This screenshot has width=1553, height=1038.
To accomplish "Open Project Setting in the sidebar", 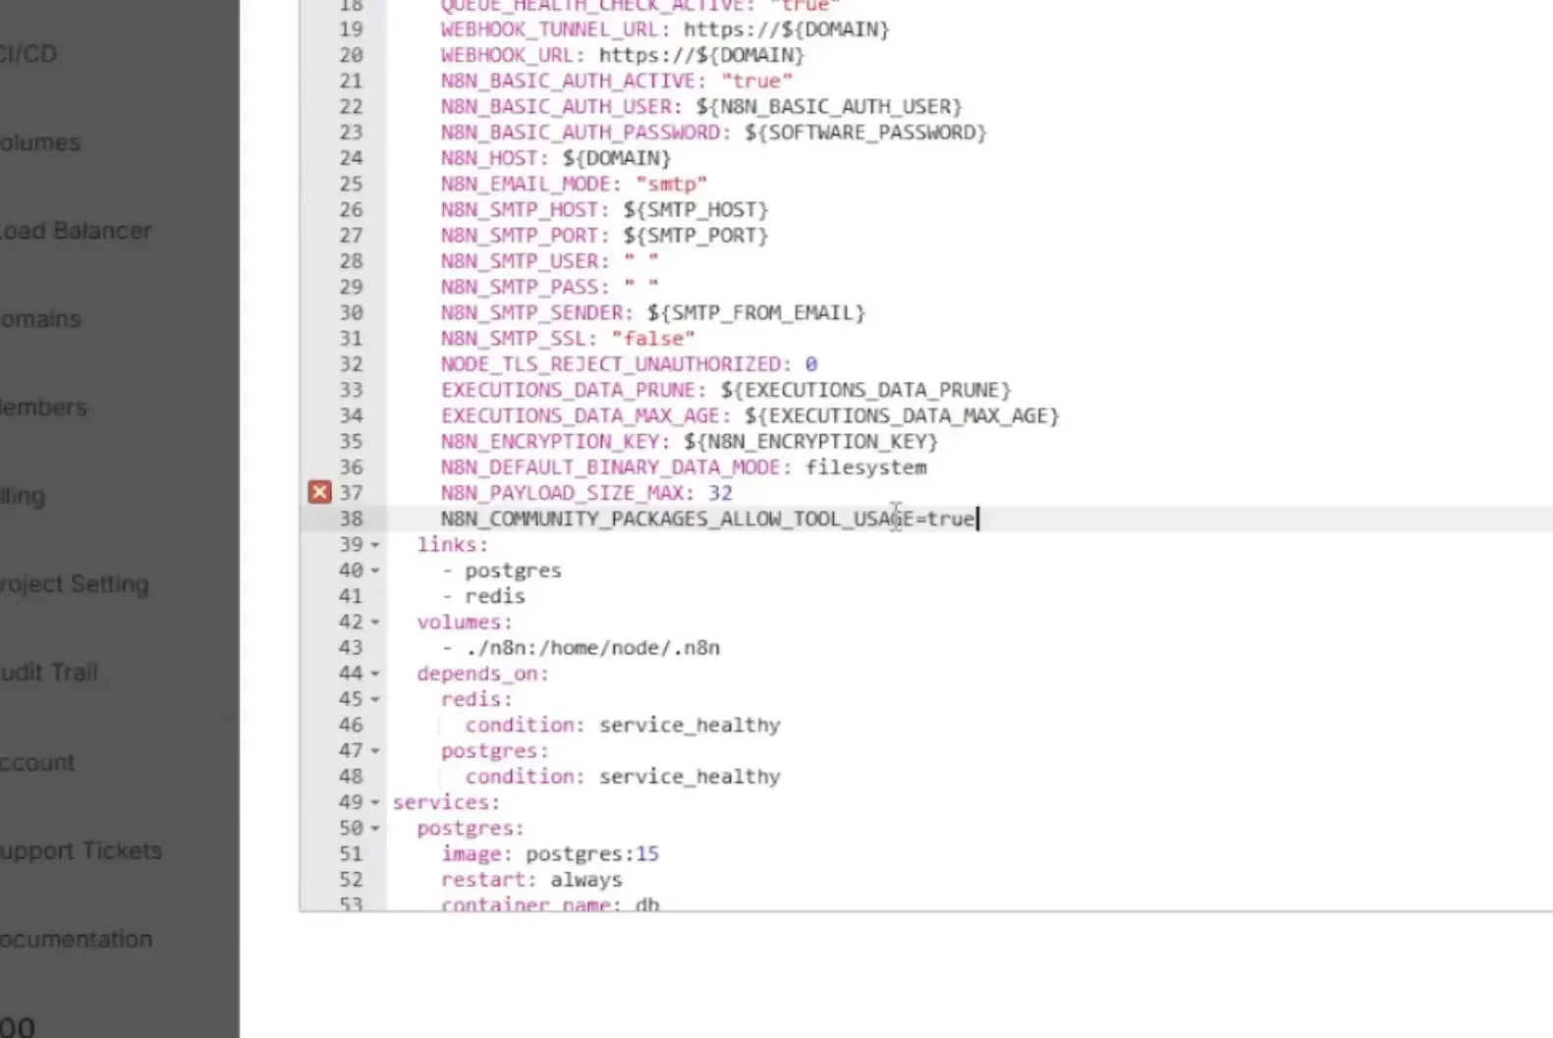I will pos(75,584).
